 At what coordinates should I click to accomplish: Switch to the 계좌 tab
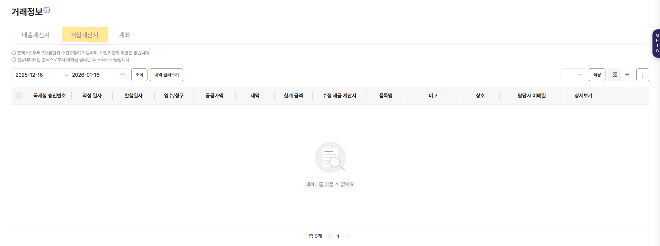click(125, 35)
